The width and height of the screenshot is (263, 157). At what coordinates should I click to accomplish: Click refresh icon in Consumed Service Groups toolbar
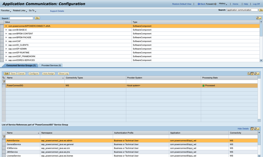pyautogui.click(x=249, y=74)
